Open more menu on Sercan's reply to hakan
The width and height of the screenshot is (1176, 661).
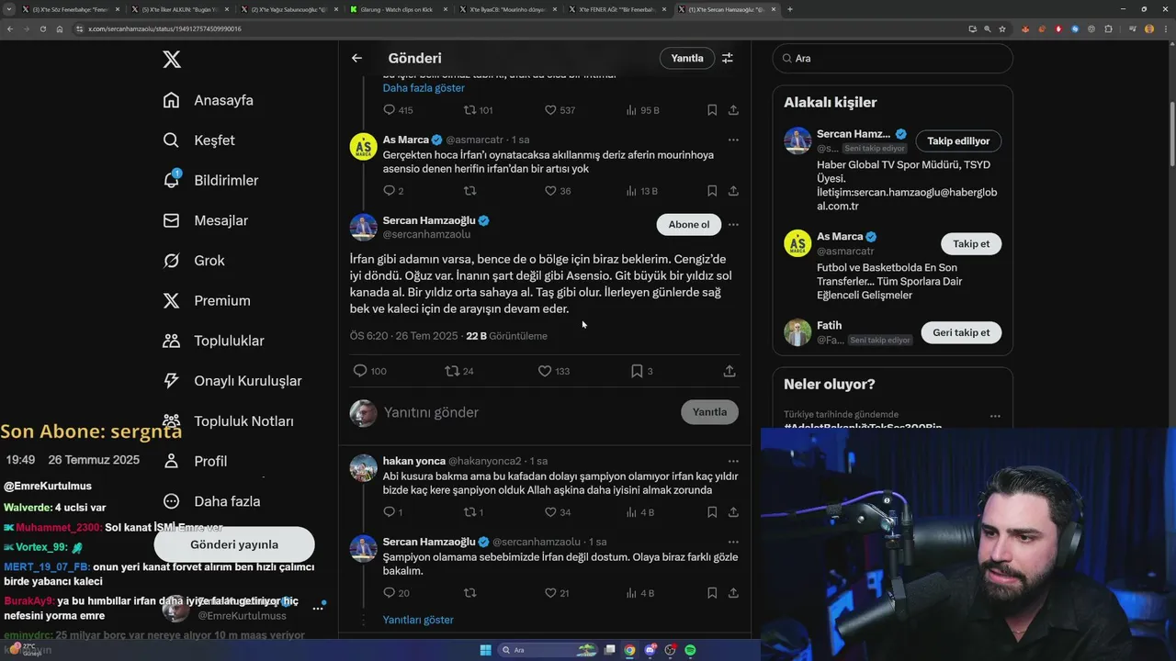[733, 542]
